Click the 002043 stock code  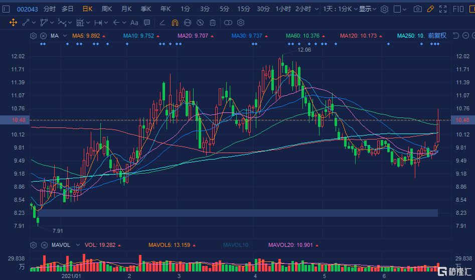[x=27, y=9]
